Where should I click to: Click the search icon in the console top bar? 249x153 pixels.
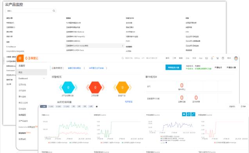point(123,58)
